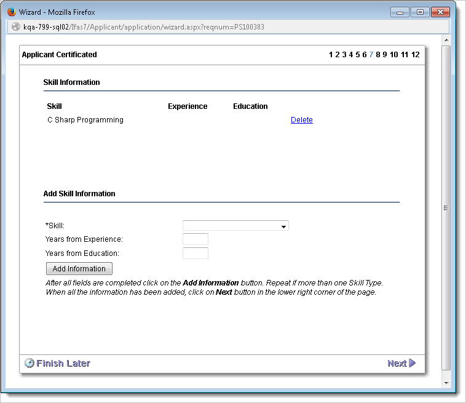Jump to wizard step 6
This screenshot has width=466, height=403.
[x=365, y=55]
